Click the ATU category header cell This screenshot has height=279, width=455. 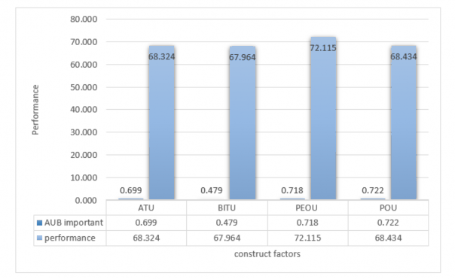146,208
